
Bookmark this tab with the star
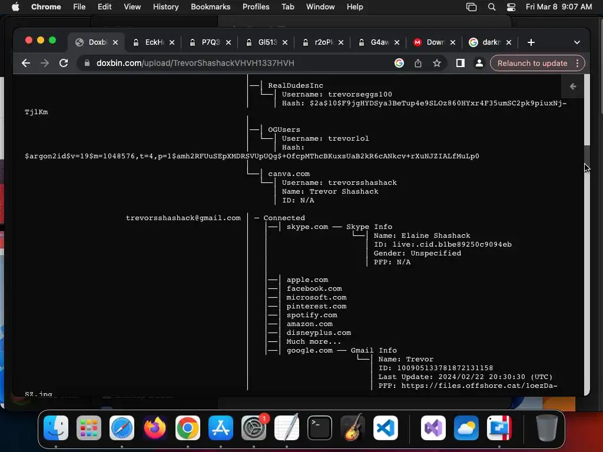[436, 63]
